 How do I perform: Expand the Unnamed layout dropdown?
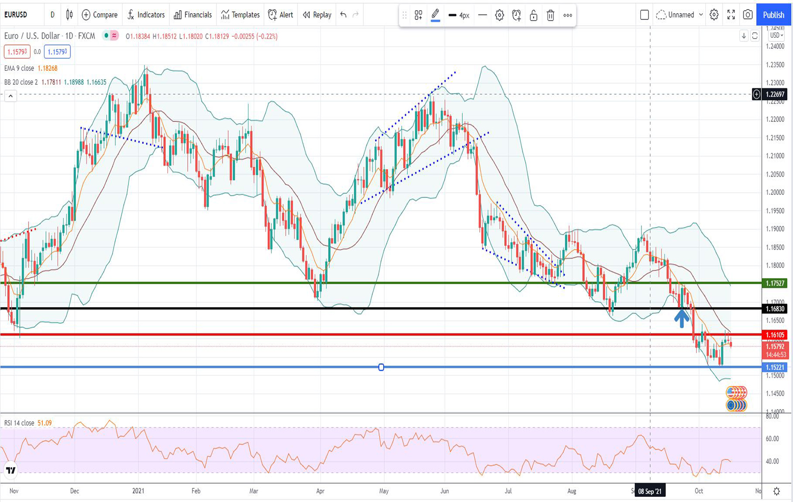pyautogui.click(x=680, y=15)
